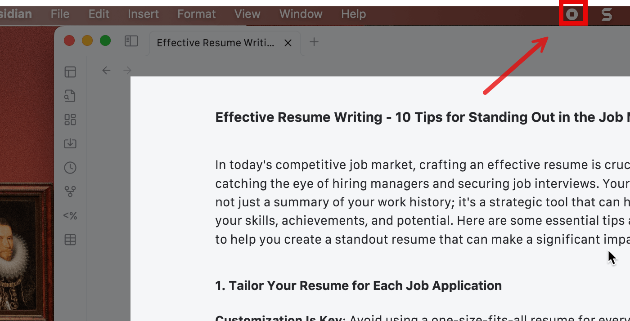This screenshot has height=321, width=630.
Task: Click the Tailor Your Resume heading
Action: [x=358, y=285]
